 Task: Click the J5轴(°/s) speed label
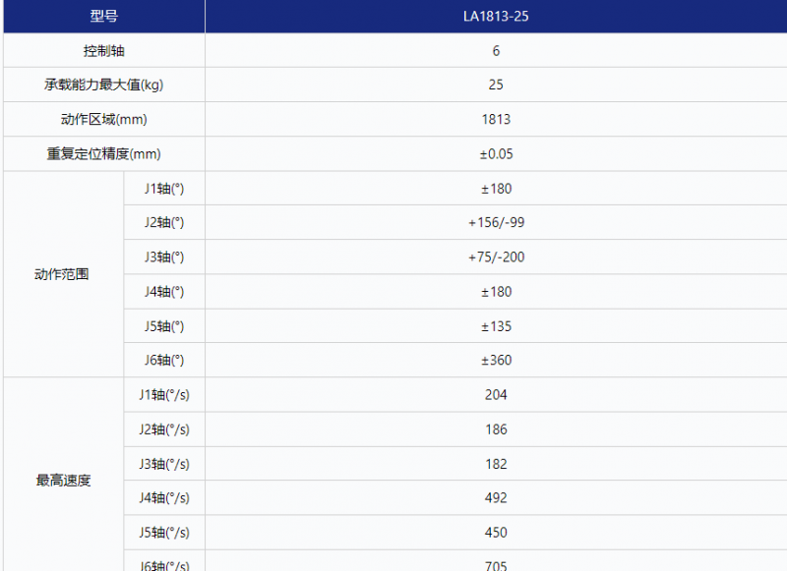[x=164, y=532]
